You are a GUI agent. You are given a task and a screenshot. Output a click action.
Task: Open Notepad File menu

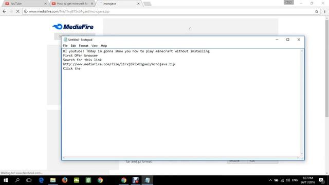(65, 46)
